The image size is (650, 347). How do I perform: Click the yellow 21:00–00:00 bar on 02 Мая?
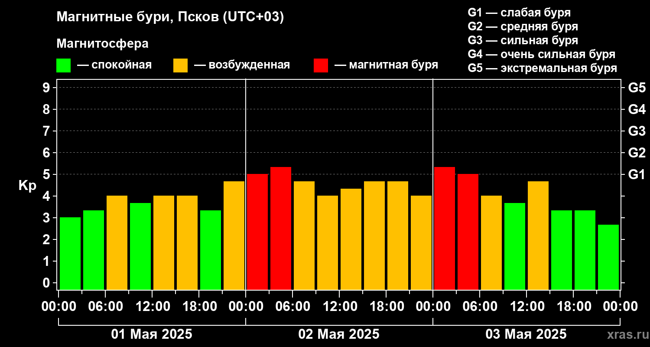(x=421, y=242)
